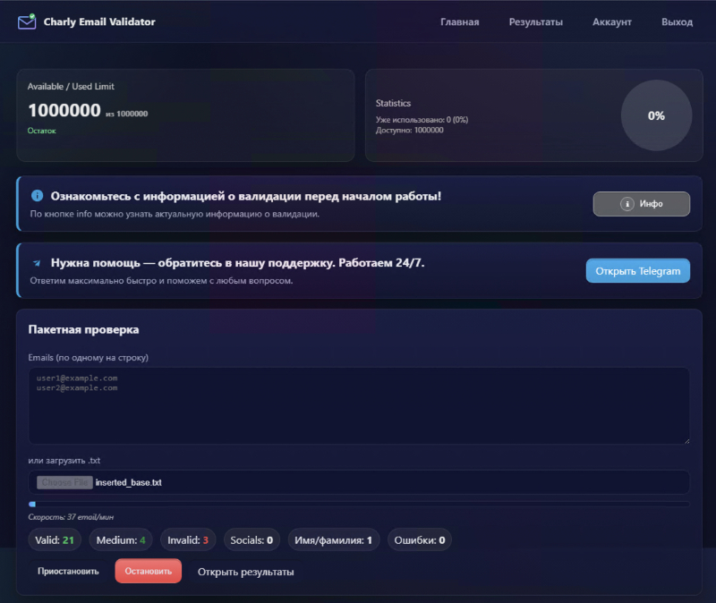Click the Charly Email Validator envelope logo

[x=27, y=21]
